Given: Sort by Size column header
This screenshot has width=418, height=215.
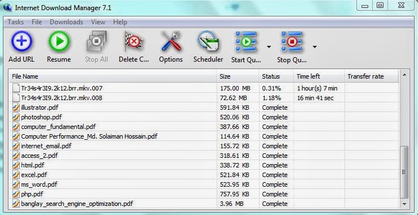Looking at the screenshot, I should [x=238, y=76].
